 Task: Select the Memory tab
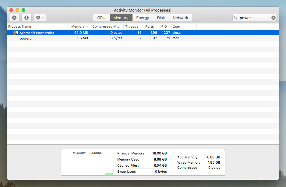coord(121,18)
